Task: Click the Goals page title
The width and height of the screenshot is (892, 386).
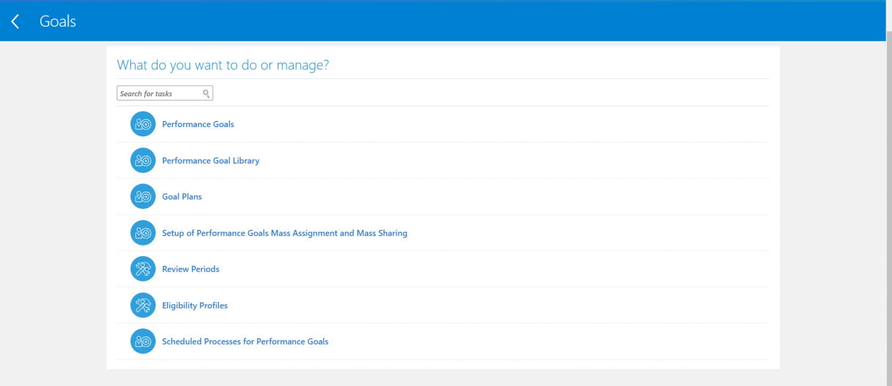Action: (x=57, y=21)
